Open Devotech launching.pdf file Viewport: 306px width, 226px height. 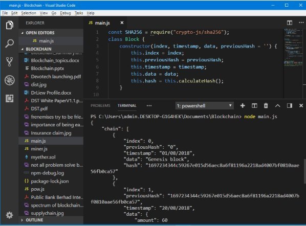pos(51,77)
